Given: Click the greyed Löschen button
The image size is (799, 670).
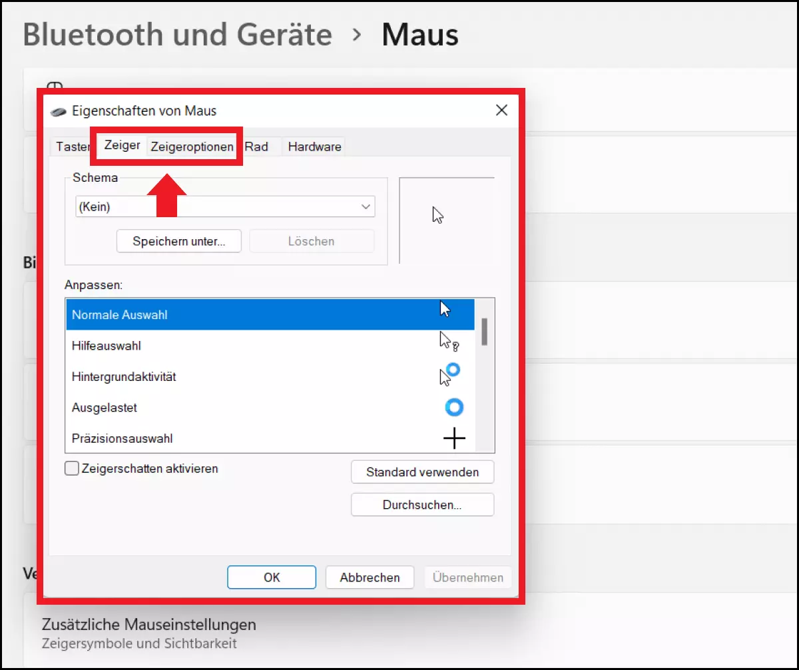Looking at the screenshot, I should tap(311, 241).
